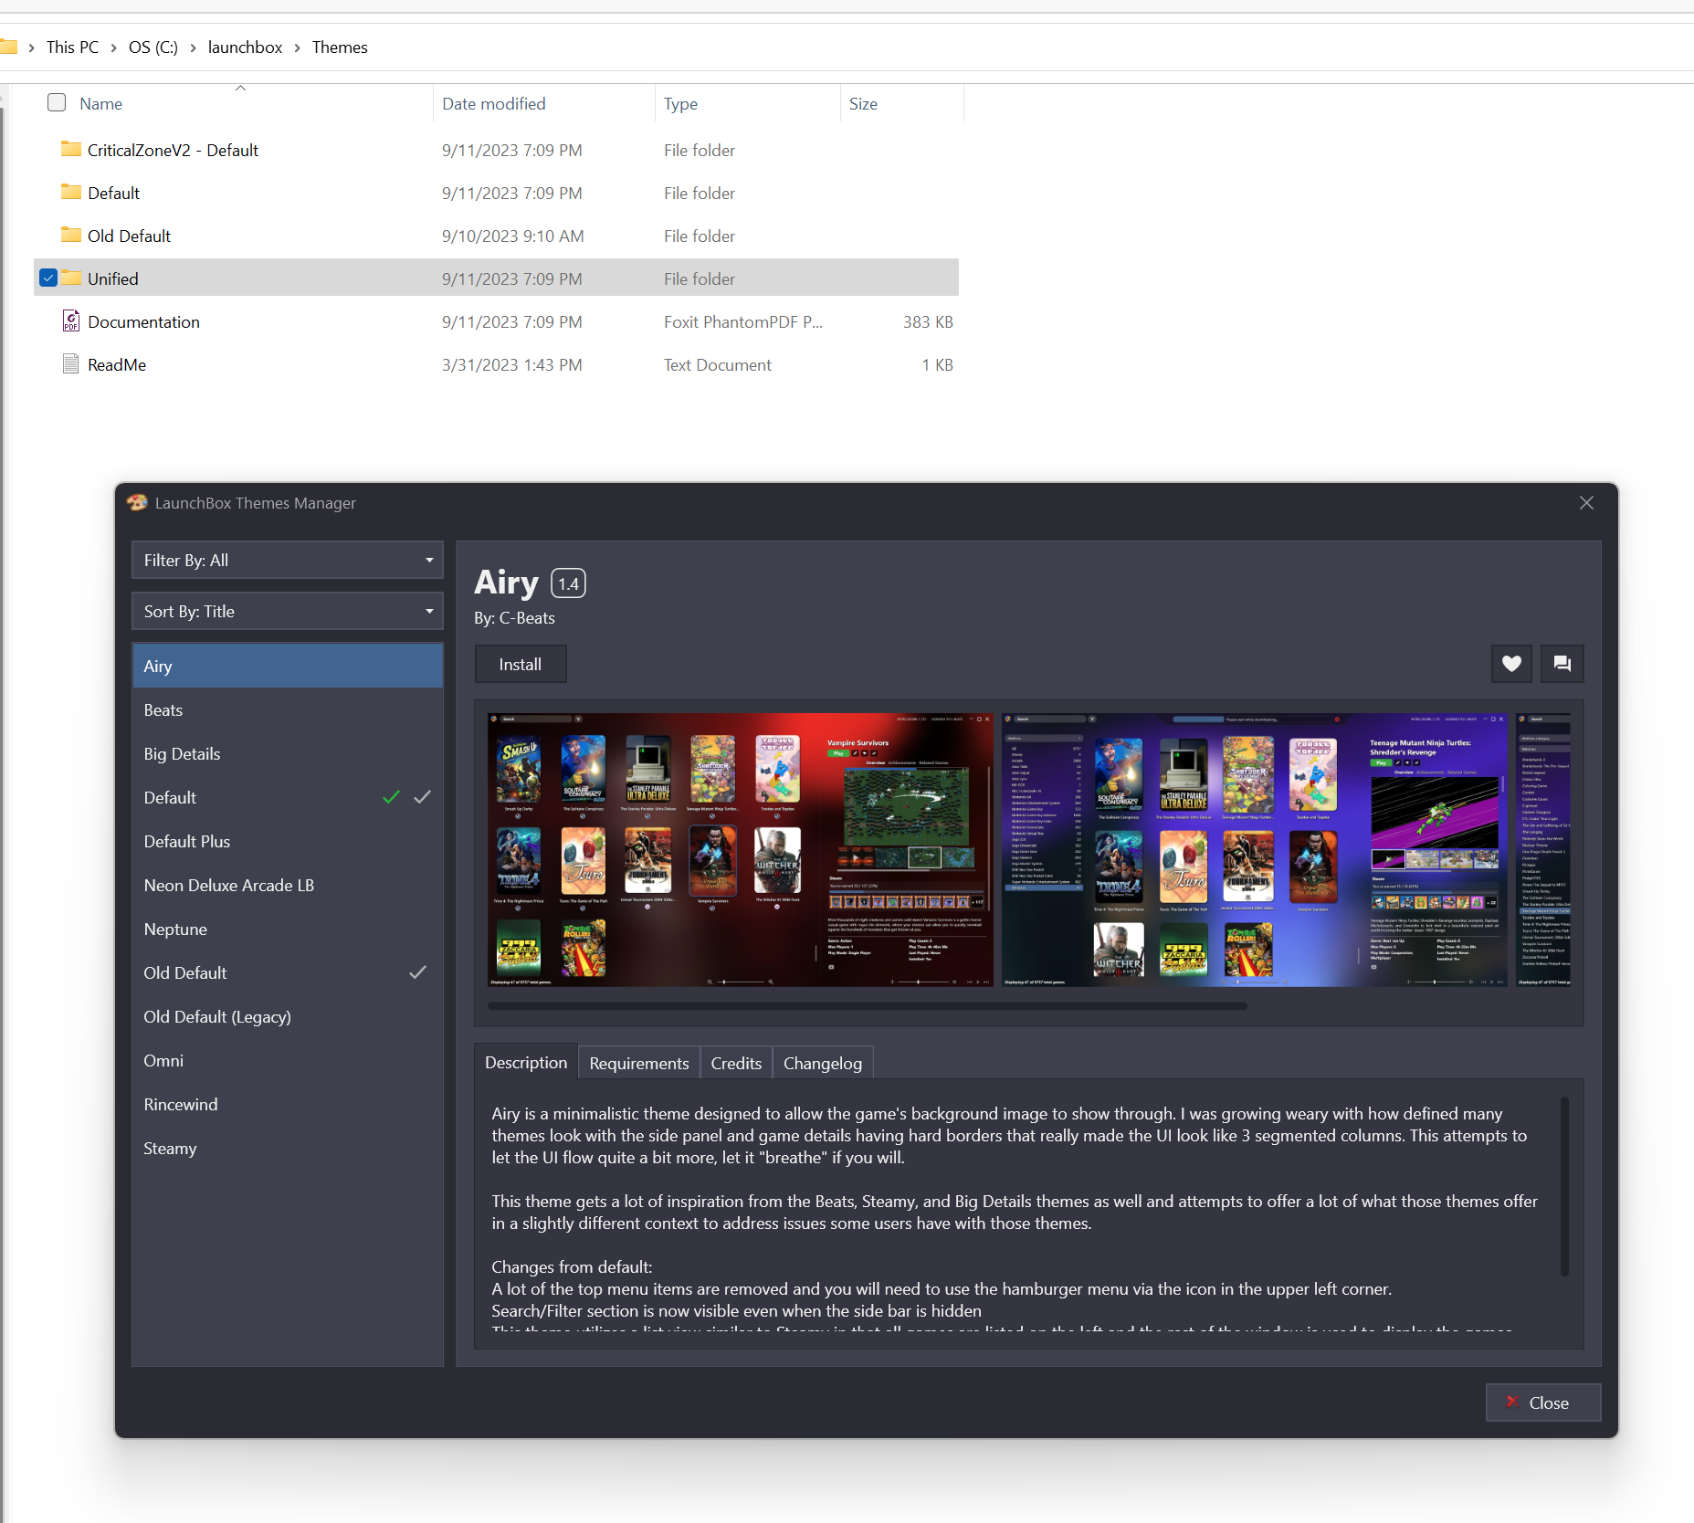The height and width of the screenshot is (1523, 1694).
Task: Click the gray checkmark on Default theme row
Action: coord(422,797)
